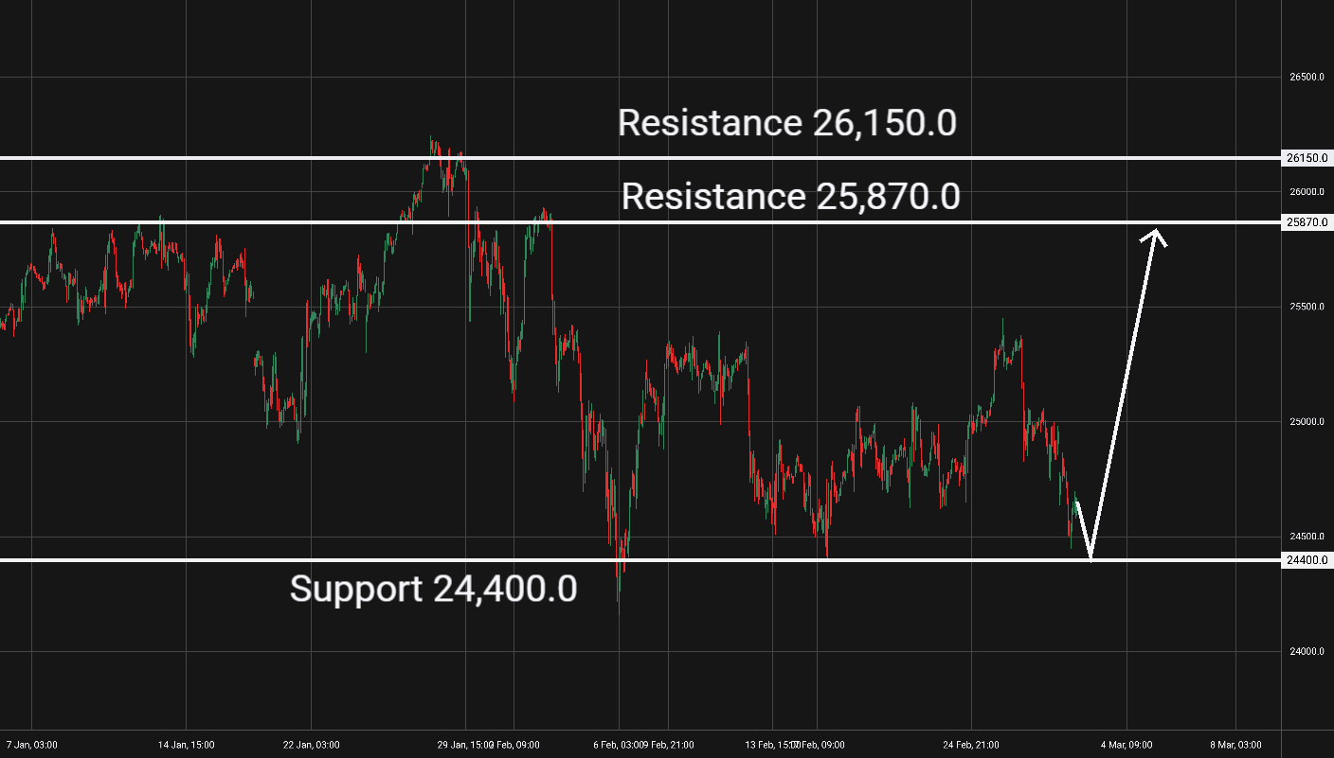Viewport: 1334px width, 758px height.
Task: Click the "7 Jan, 03:00" time label
Action: (32, 745)
